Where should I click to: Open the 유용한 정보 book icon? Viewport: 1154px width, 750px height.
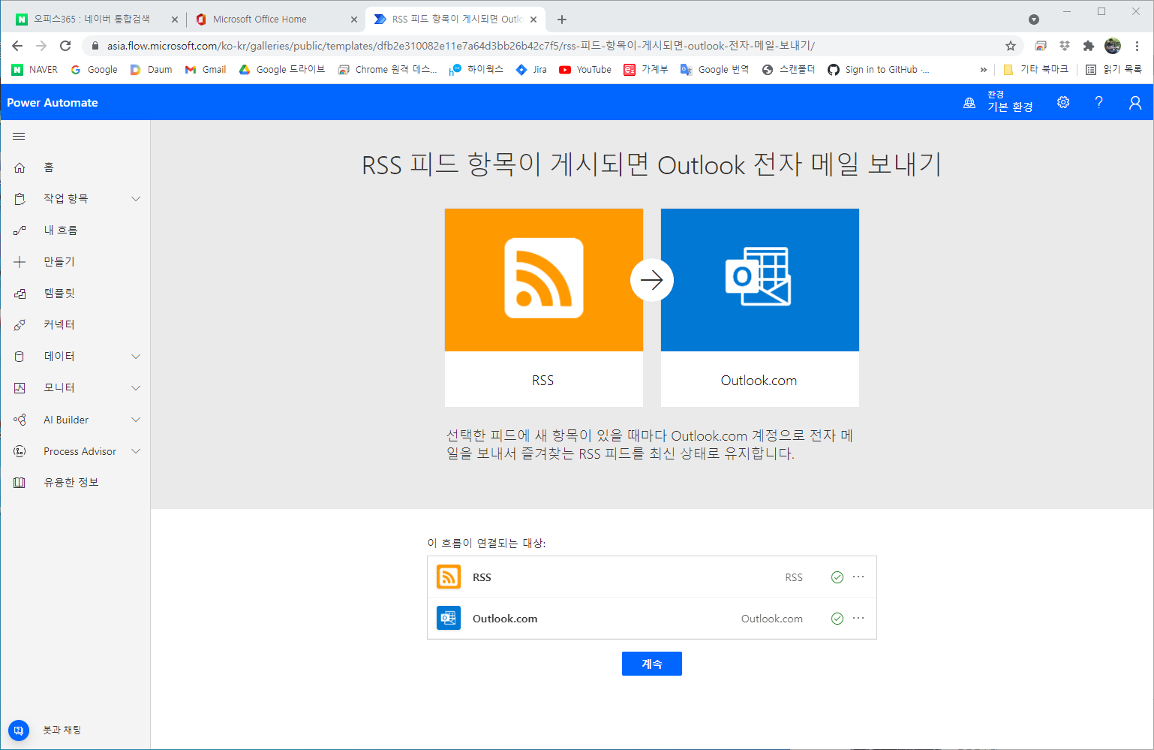pos(20,483)
